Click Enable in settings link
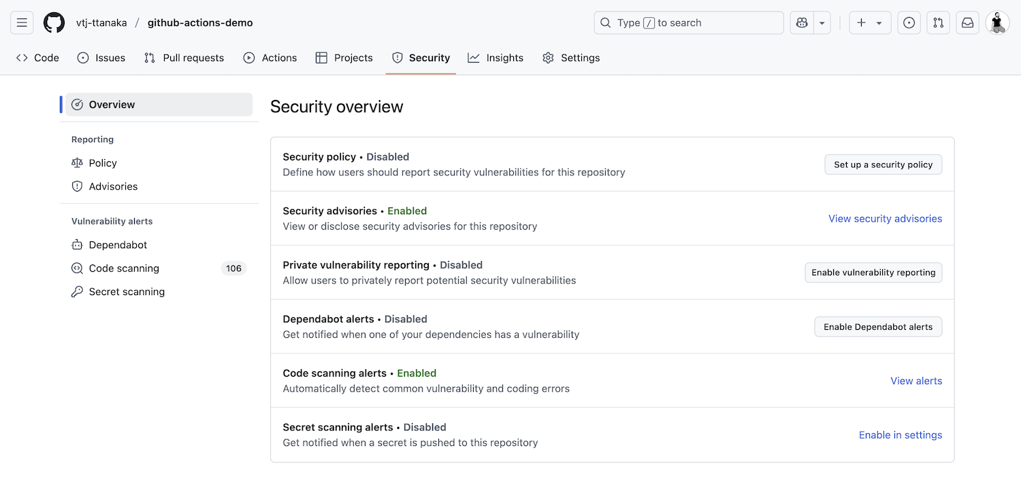Viewport: 1021px width, 497px height. 900,435
